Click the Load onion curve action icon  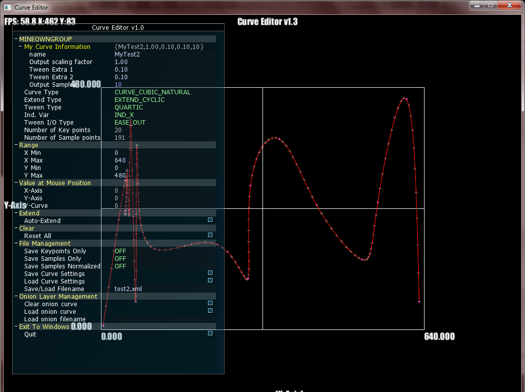(209, 311)
